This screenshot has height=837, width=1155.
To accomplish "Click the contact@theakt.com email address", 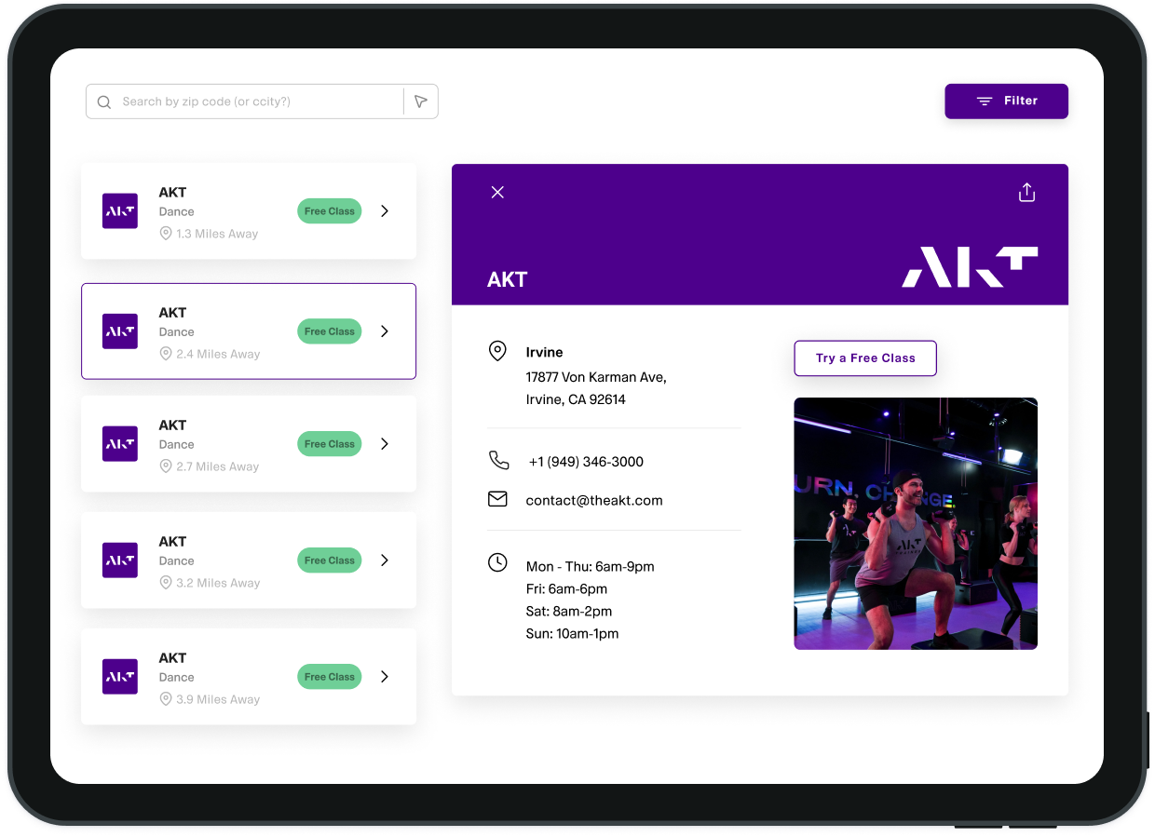I will 594,501.
